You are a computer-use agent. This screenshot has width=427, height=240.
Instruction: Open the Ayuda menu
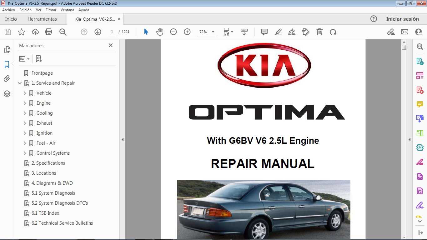tap(84, 10)
